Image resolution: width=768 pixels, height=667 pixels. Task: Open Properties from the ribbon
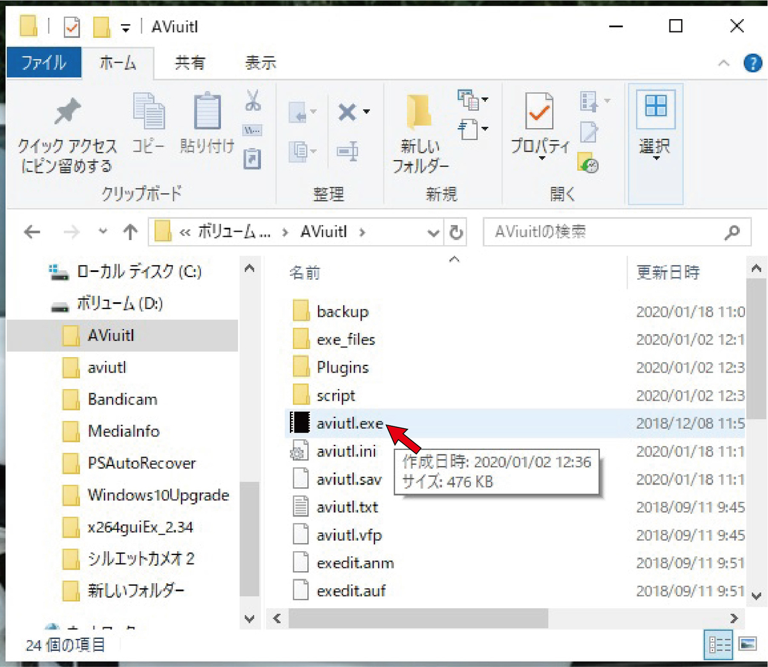(540, 125)
